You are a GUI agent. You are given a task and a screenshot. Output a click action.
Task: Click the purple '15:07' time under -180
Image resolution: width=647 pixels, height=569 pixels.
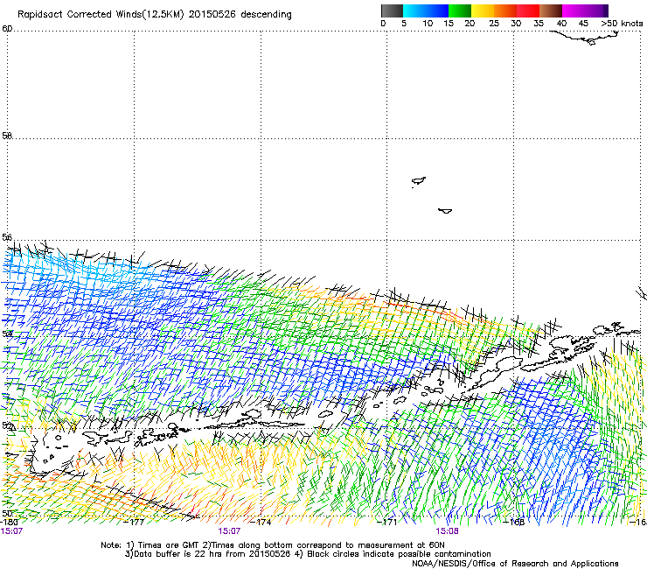[11, 531]
